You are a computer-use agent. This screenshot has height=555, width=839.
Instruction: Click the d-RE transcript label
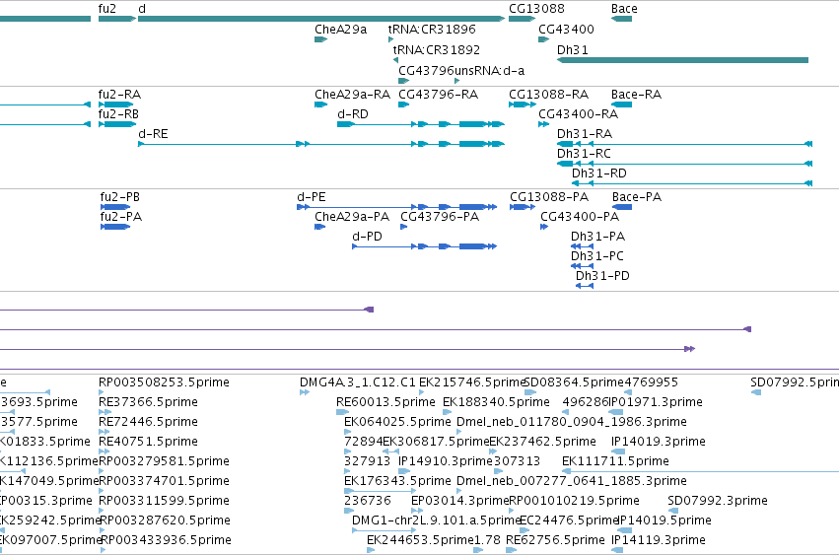coord(153,134)
